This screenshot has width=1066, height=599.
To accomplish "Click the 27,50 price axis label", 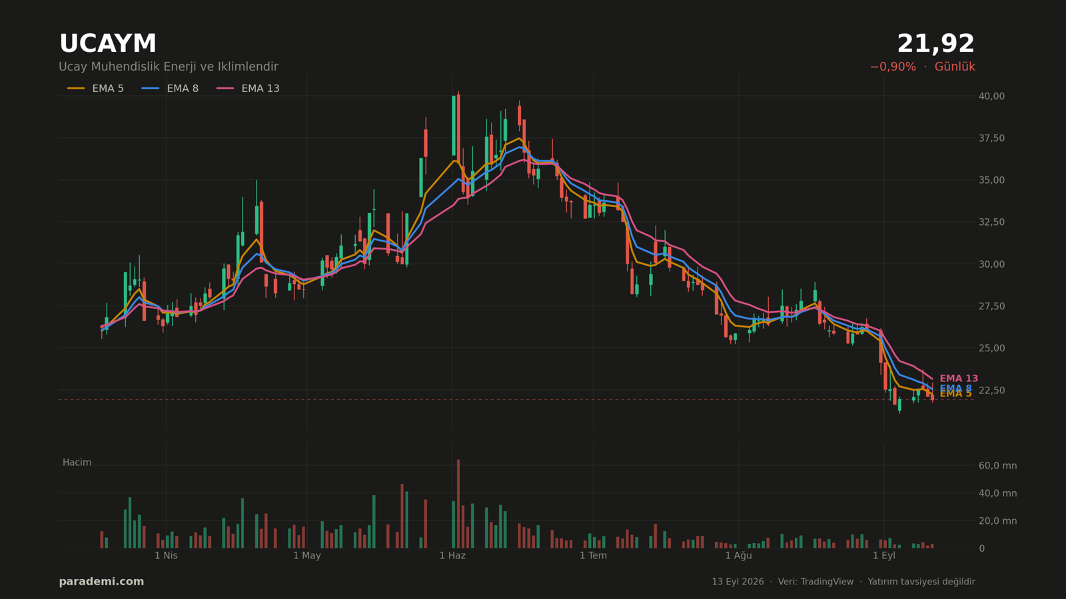I will click(x=991, y=306).
